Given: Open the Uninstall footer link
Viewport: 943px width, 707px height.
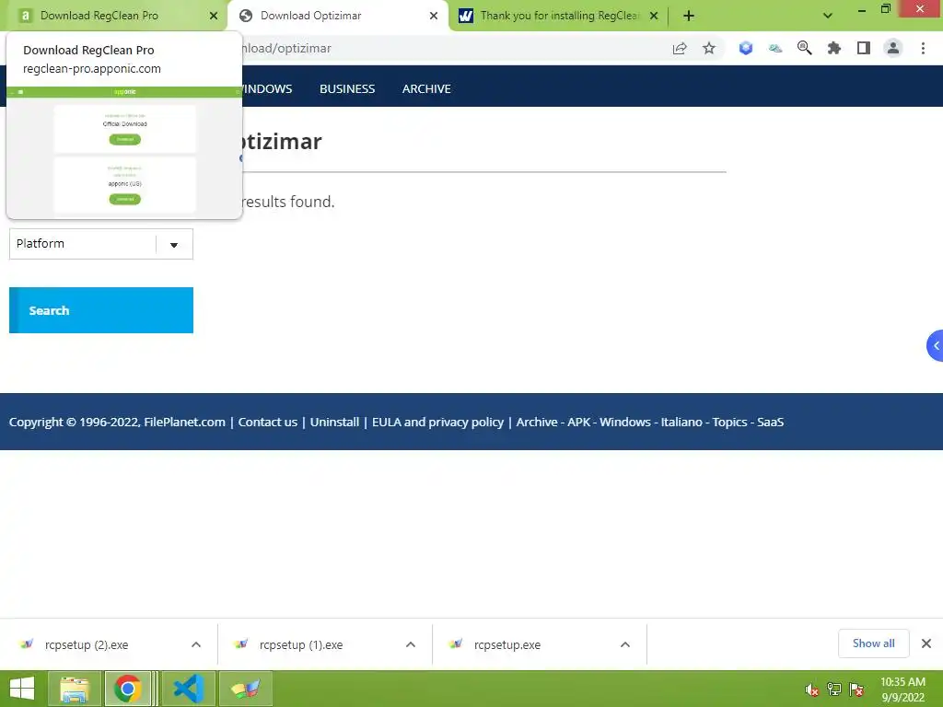Looking at the screenshot, I should pos(334,422).
